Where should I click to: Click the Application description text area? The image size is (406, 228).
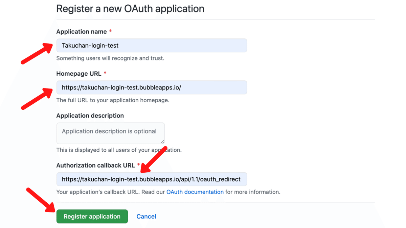(110, 133)
